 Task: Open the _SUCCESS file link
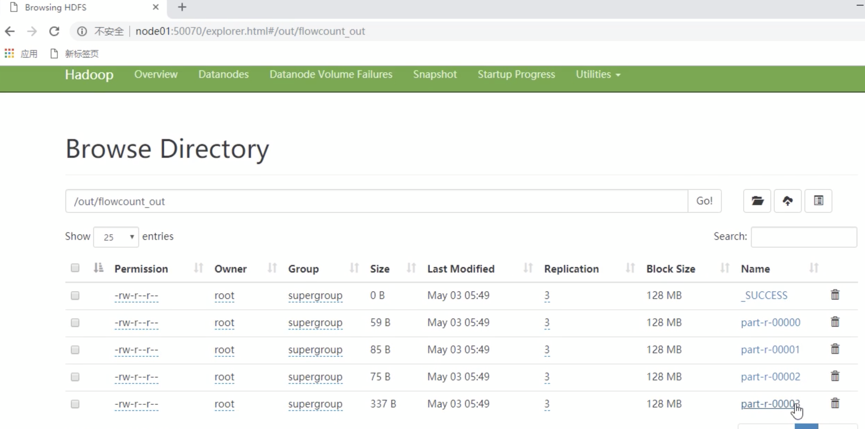764,296
